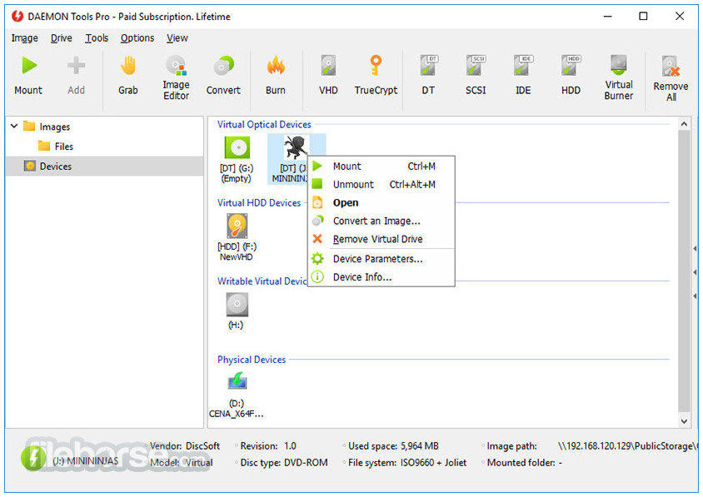Click the green lightning status icon
703x497 pixels.
coord(33,459)
